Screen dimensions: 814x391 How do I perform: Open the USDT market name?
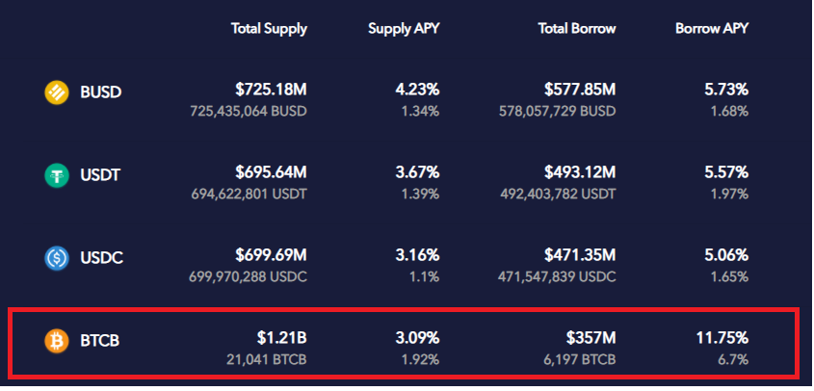coord(100,175)
